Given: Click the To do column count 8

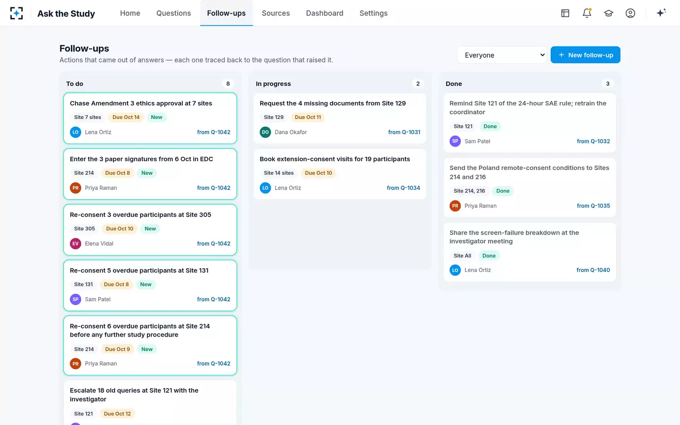Looking at the screenshot, I should pos(228,84).
